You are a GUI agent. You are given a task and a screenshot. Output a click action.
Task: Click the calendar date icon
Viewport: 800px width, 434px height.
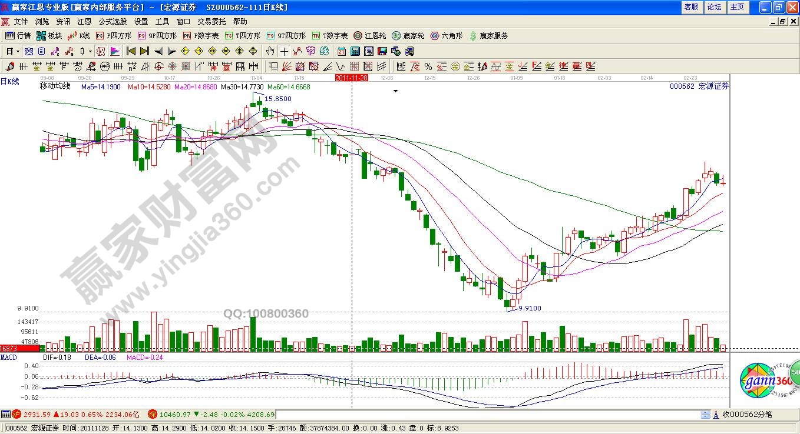342,51
